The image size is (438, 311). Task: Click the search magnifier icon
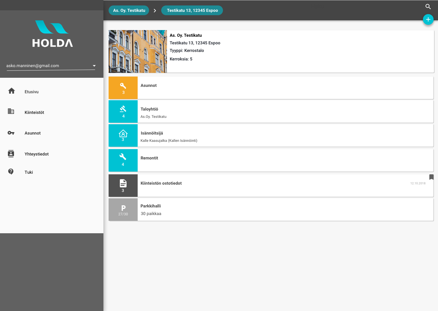pyautogui.click(x=428, y=7)
